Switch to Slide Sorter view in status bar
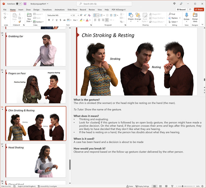Screen dimensions: 206x188 pyautogui.click(x=160, y=186)
